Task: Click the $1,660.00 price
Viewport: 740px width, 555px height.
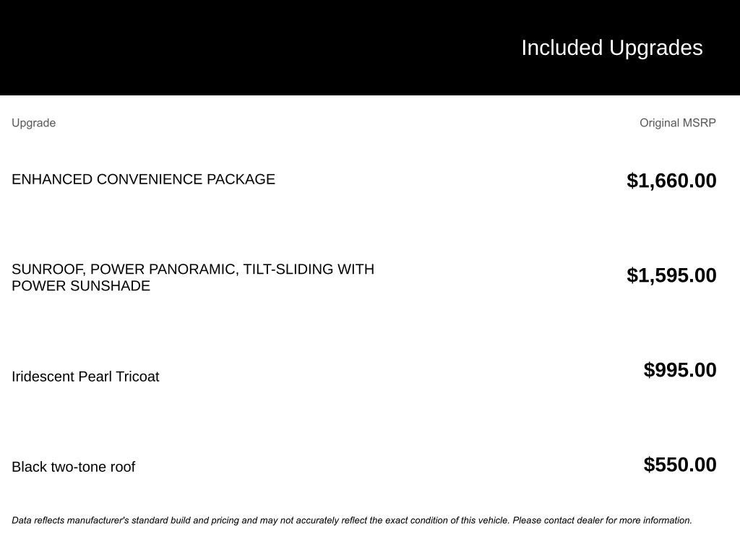Action: click(x=671, y=181)
